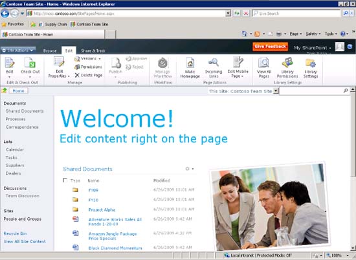The height and width of the screenshot is (260, 356).
Task: Click the Home breadcrumb button
Action: pos(18,91)
